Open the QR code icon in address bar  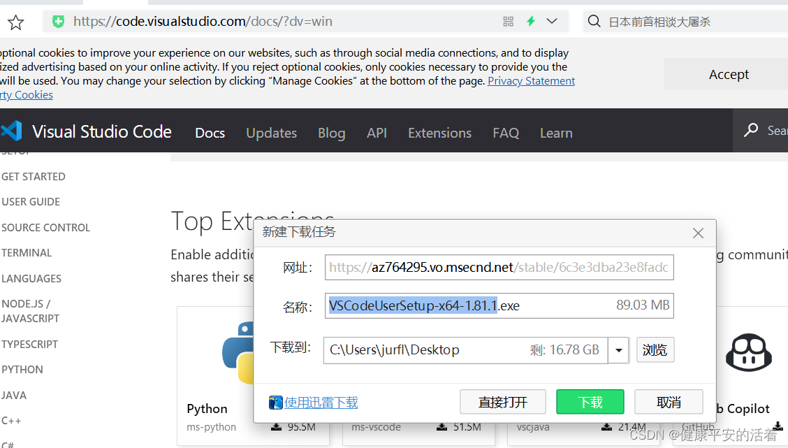click(x=508, y=22)
